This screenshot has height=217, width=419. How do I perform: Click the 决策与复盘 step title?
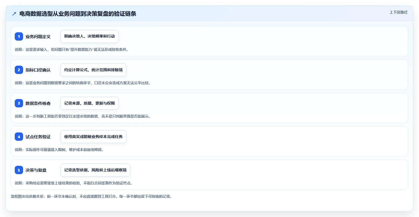pyautogui.click(x=36, y=170)
